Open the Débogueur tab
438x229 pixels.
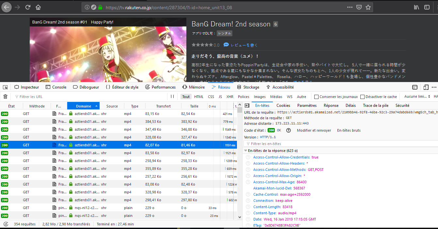pyautogui.click(x=86, y=87)
